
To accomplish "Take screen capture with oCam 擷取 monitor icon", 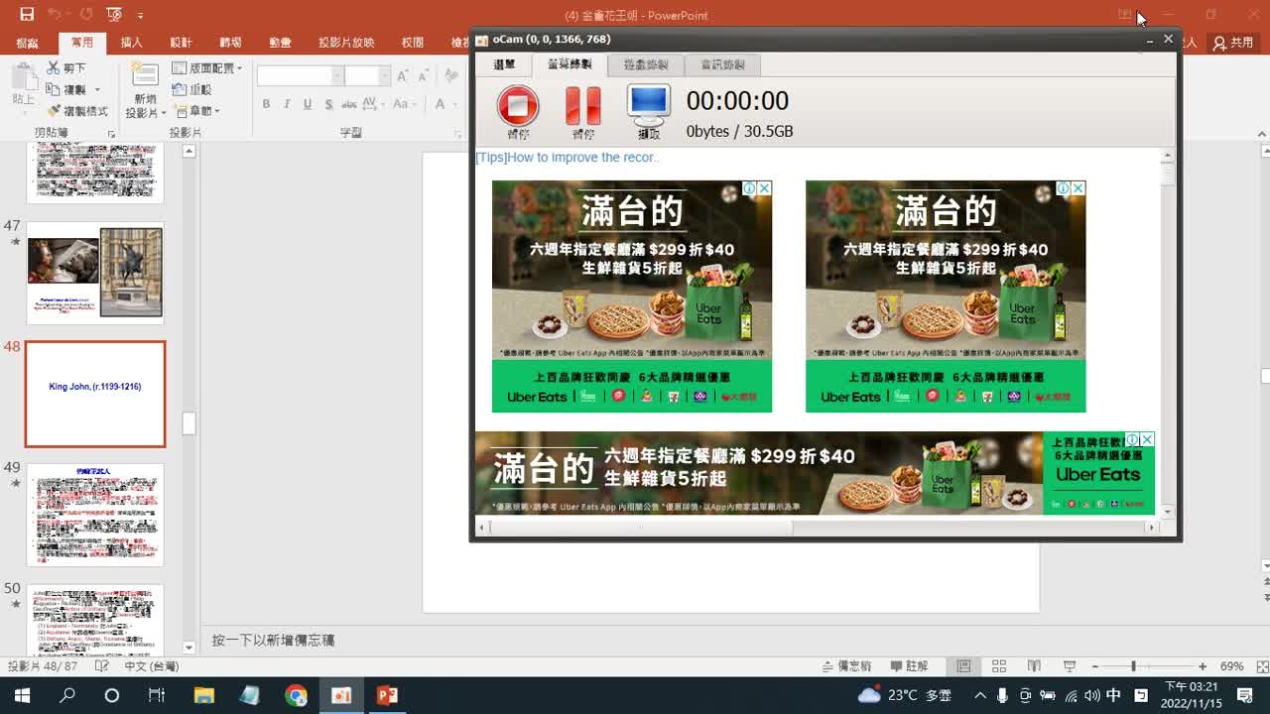I will pyautogui.click(x=649, y=104).
